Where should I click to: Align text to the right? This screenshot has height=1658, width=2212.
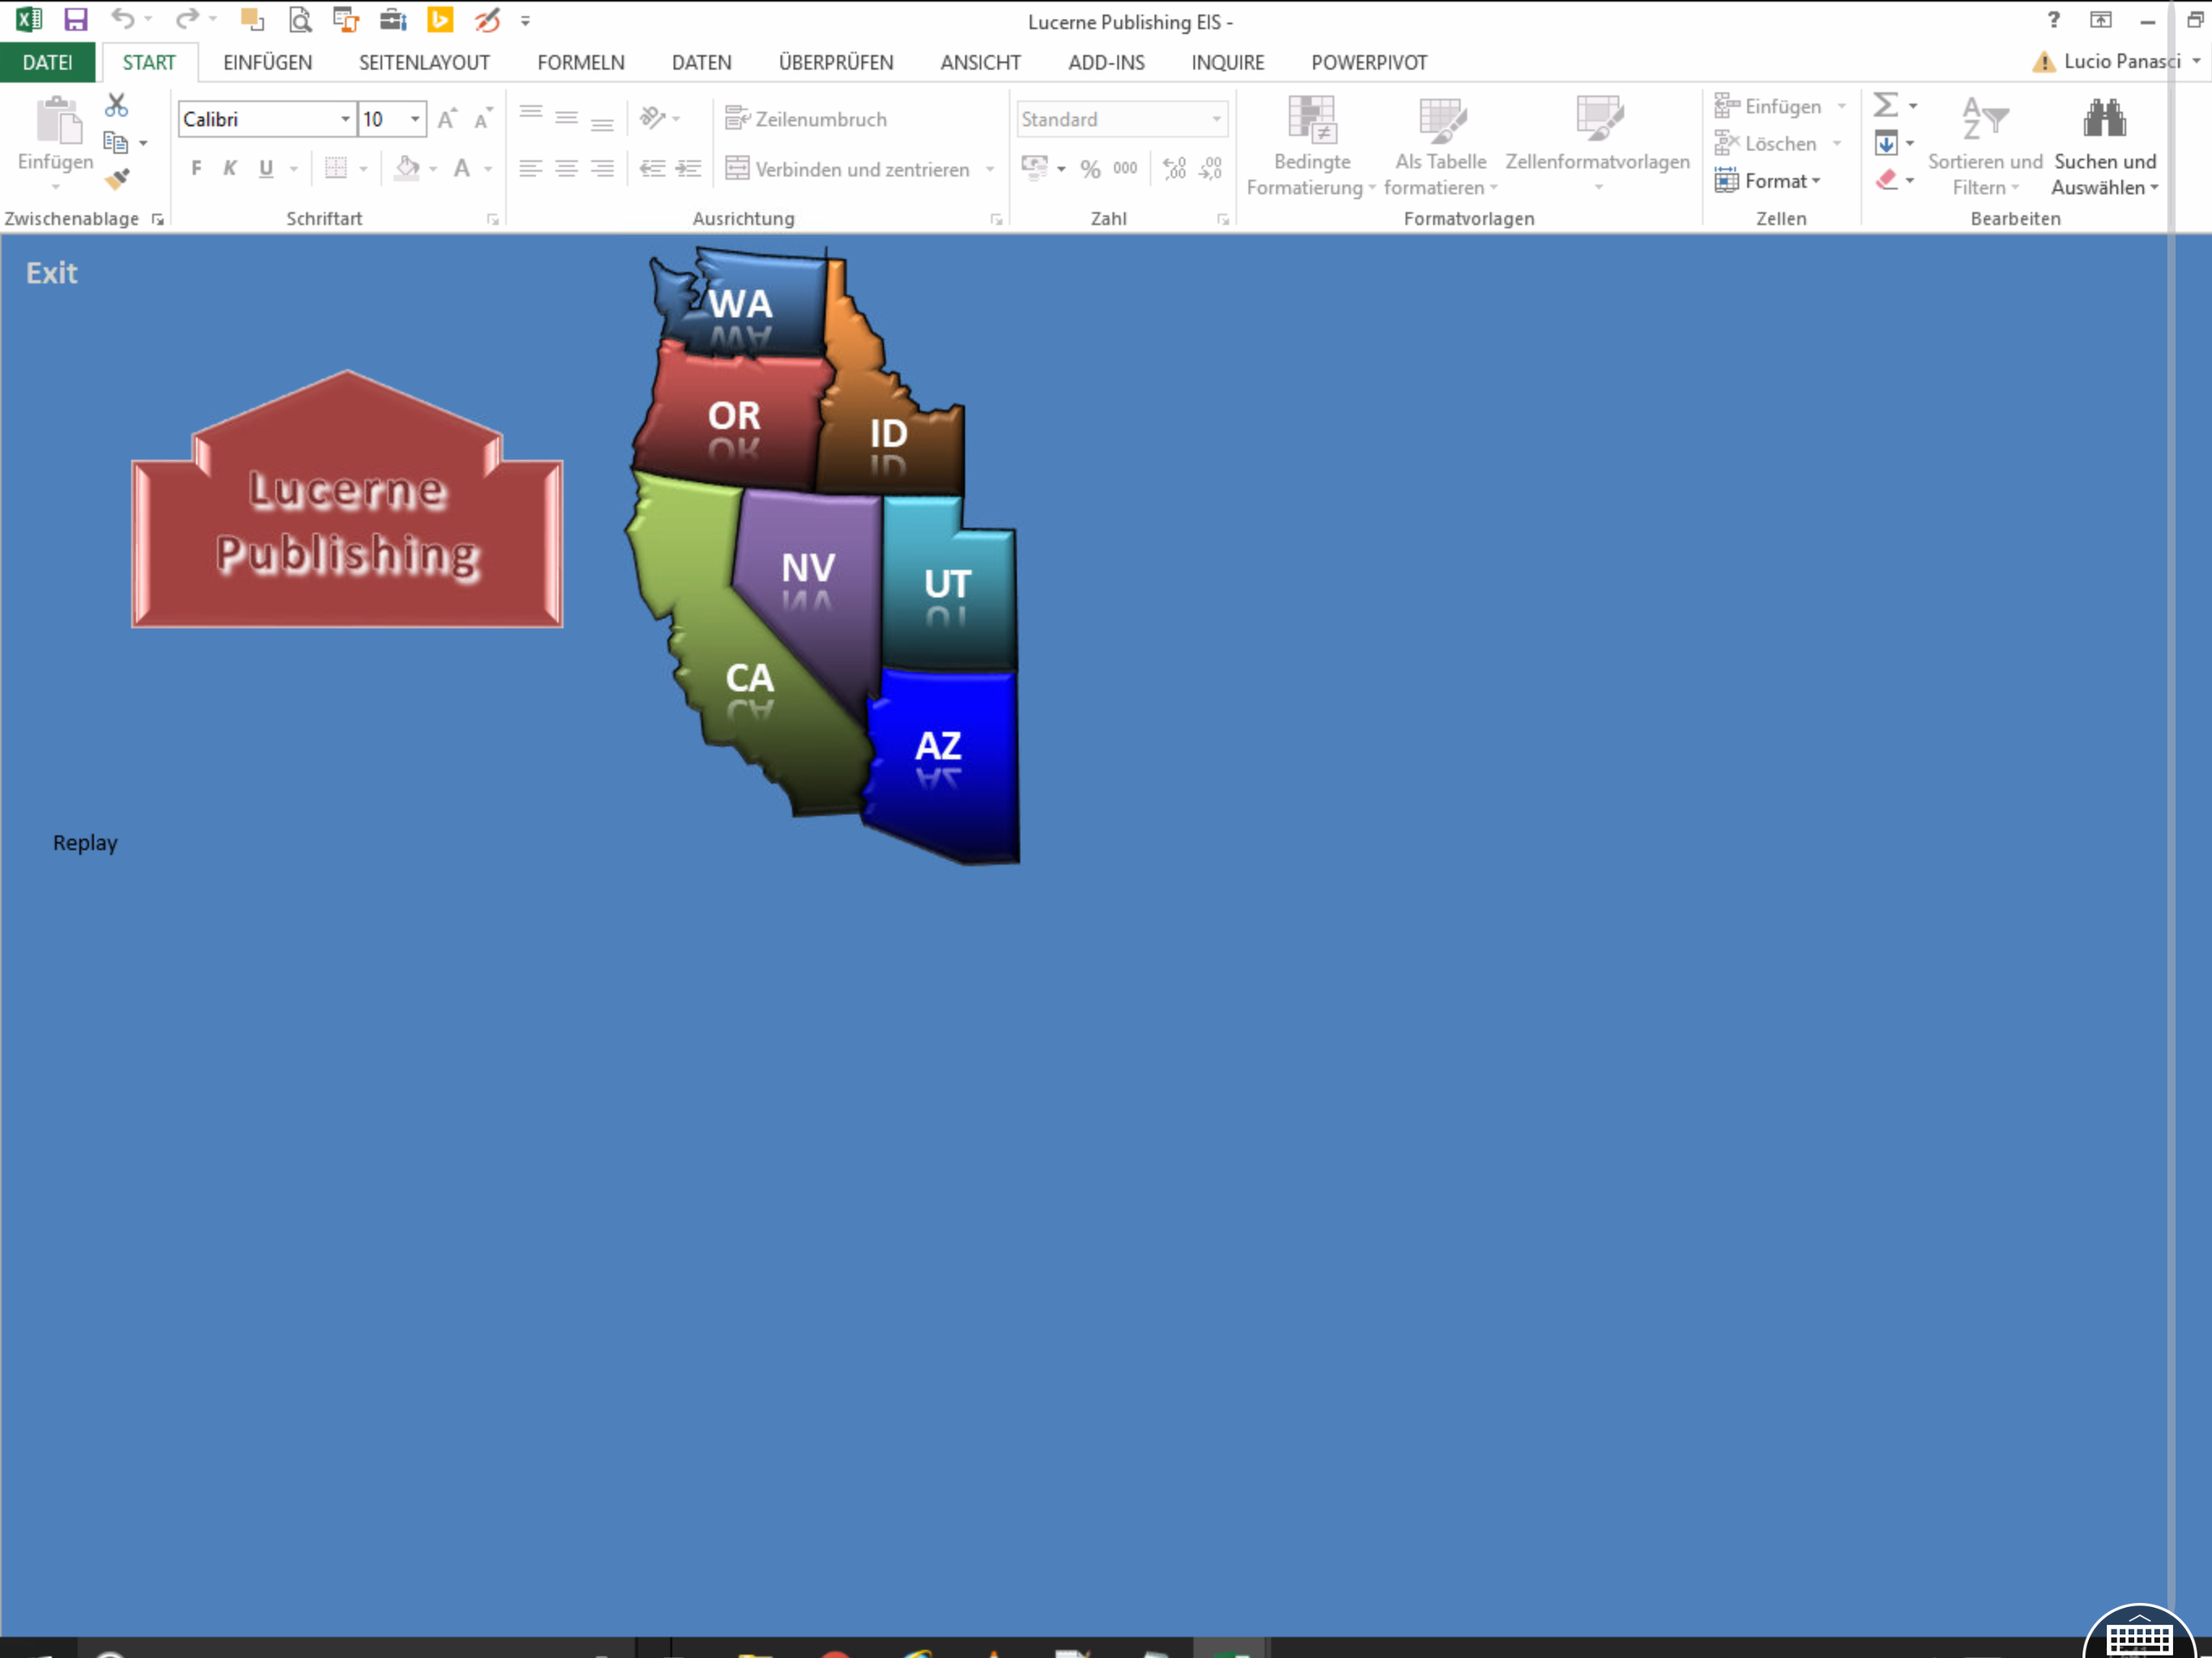point(602,168)
